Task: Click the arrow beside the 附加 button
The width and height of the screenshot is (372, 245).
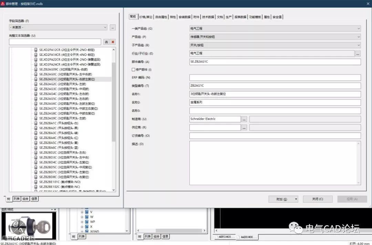Action: click(296, 199)
